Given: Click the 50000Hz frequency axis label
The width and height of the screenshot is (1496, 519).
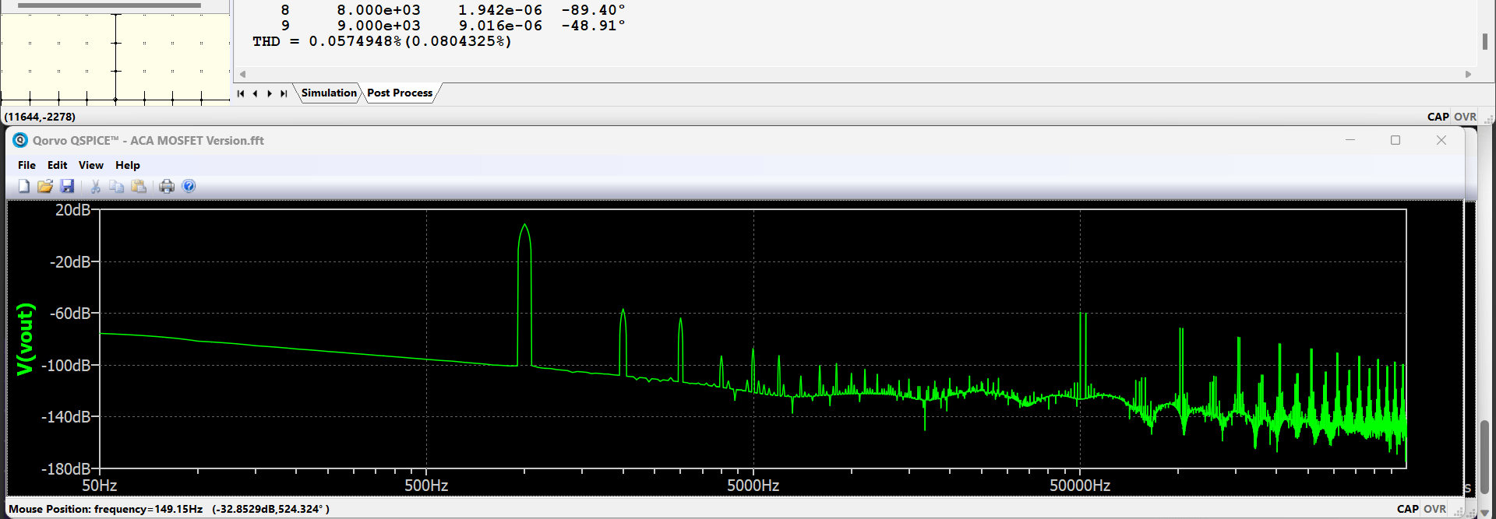Looking at the screenshot, I should 1080,486.
